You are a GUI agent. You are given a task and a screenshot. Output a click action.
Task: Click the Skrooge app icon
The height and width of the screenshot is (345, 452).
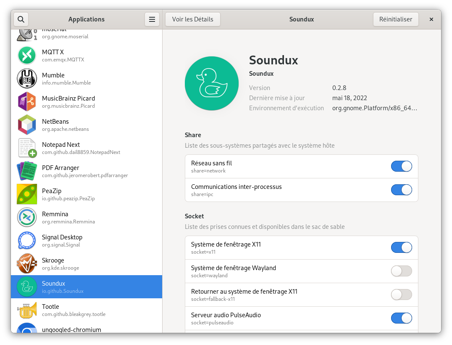pyautogui.click(x=27, y=263)
